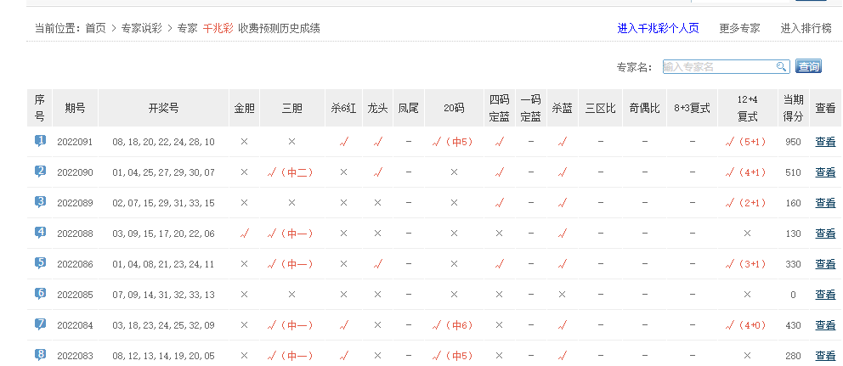Go to 进入排行榜 ranking link

(x=806, y=28)
